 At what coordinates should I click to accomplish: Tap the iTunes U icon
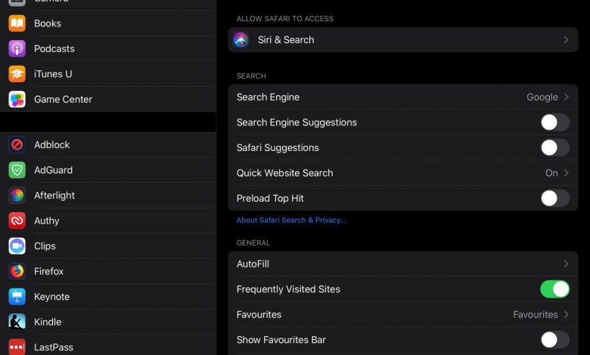[17, 74]
